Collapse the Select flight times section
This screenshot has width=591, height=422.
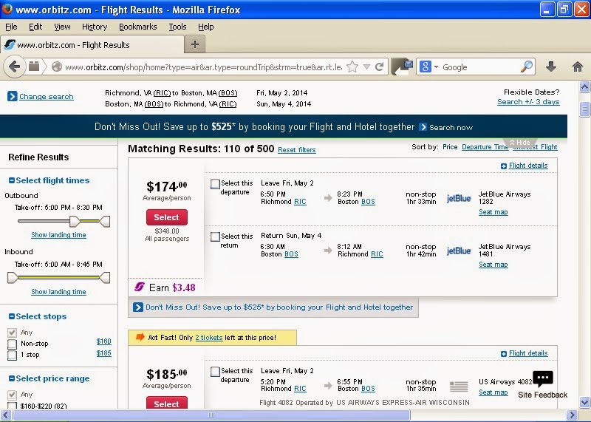point(12,180)
